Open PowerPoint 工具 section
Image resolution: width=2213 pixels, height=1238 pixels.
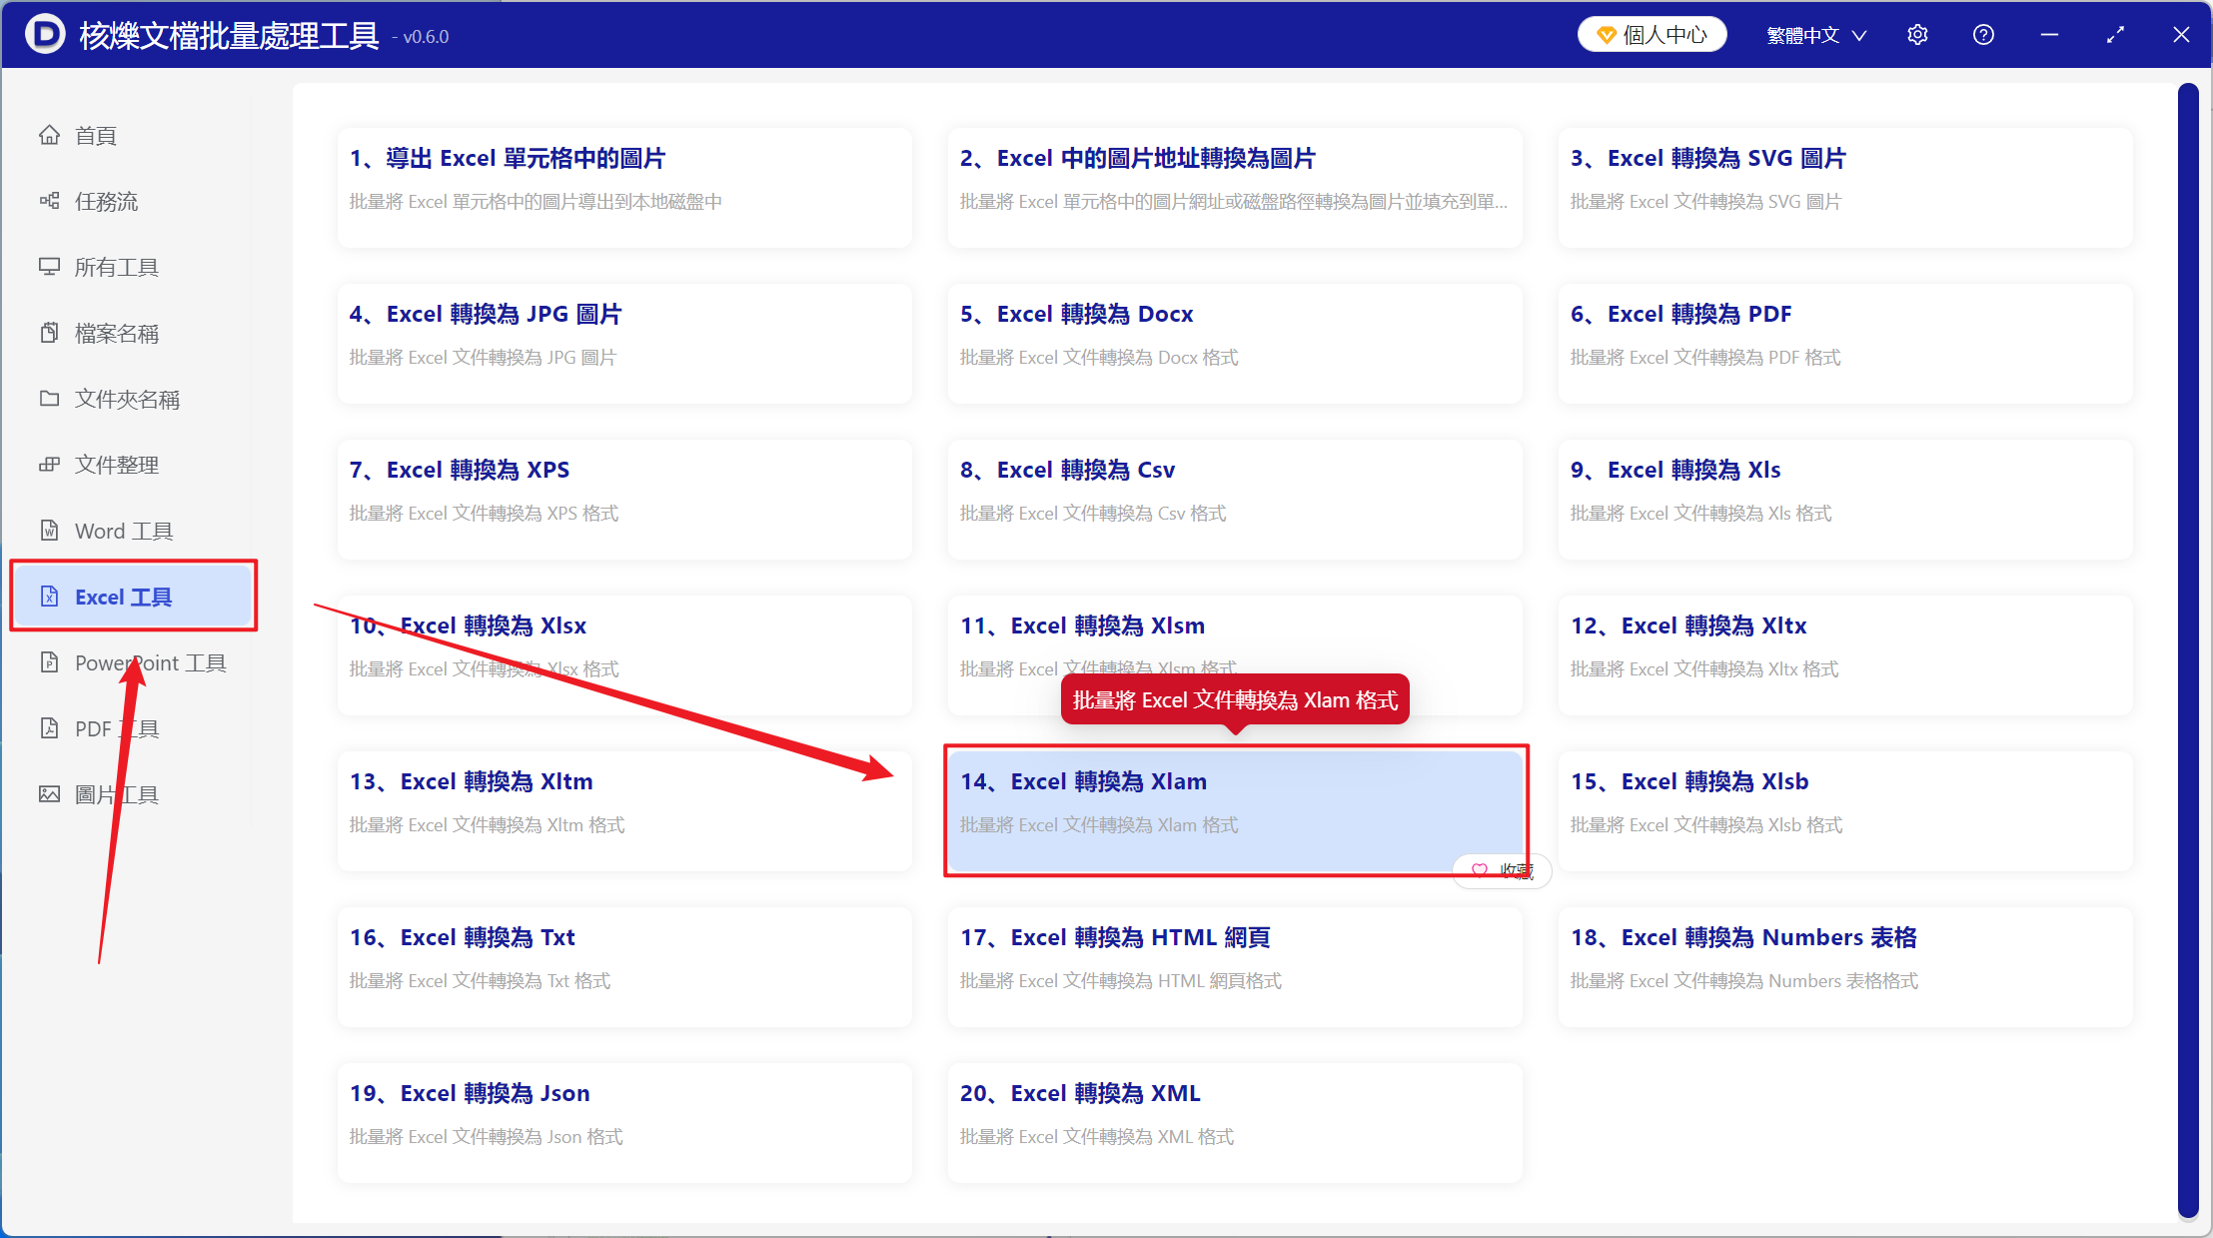coord(132,662)
